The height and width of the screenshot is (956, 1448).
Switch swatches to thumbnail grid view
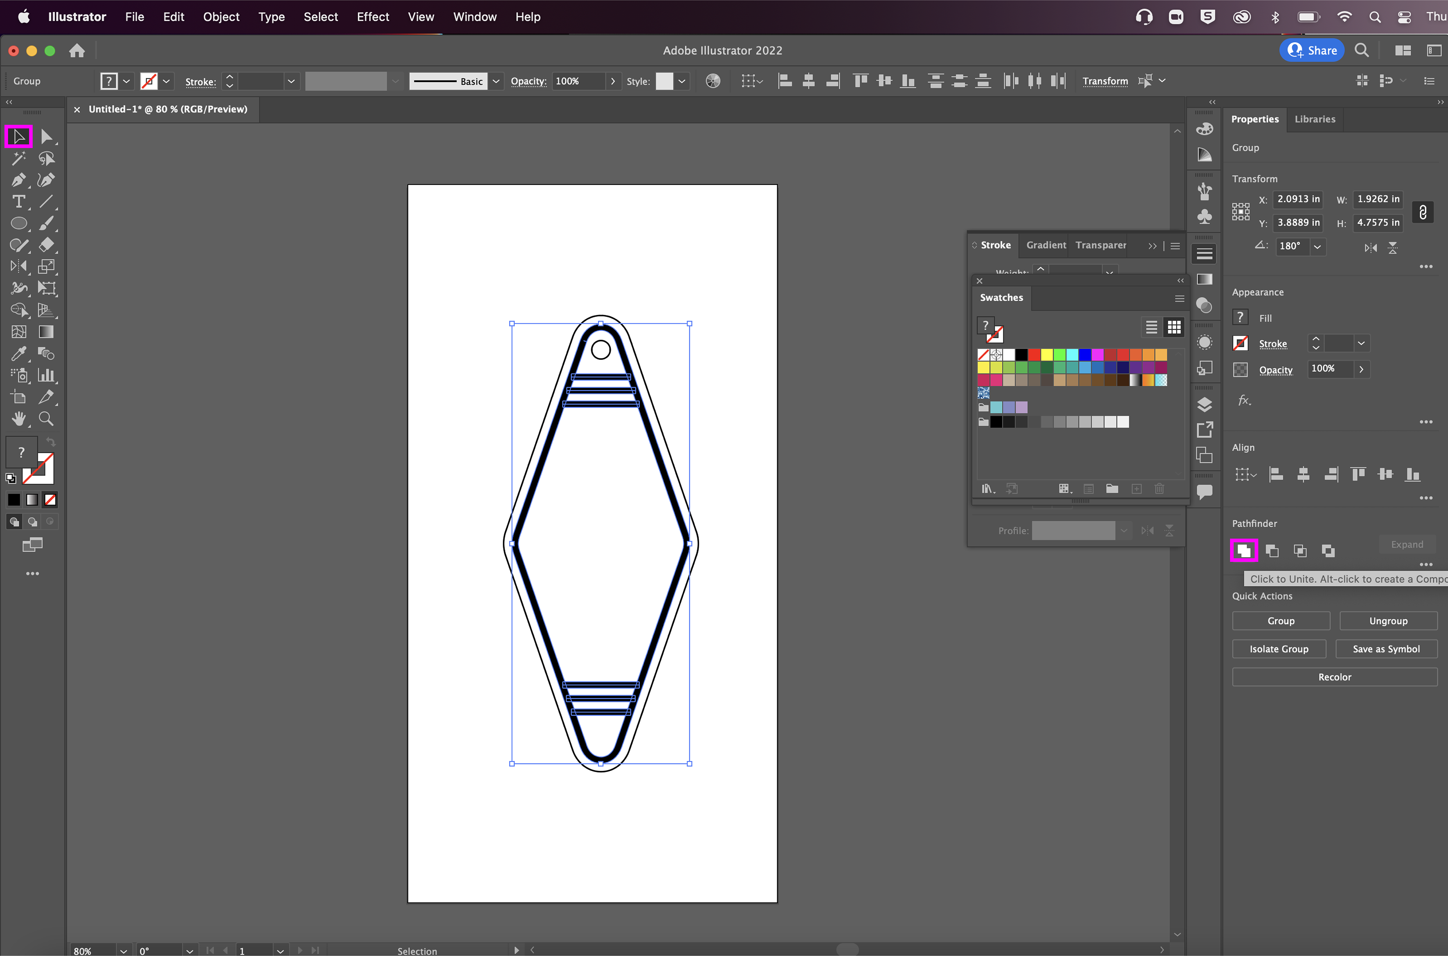point(1174,327)
